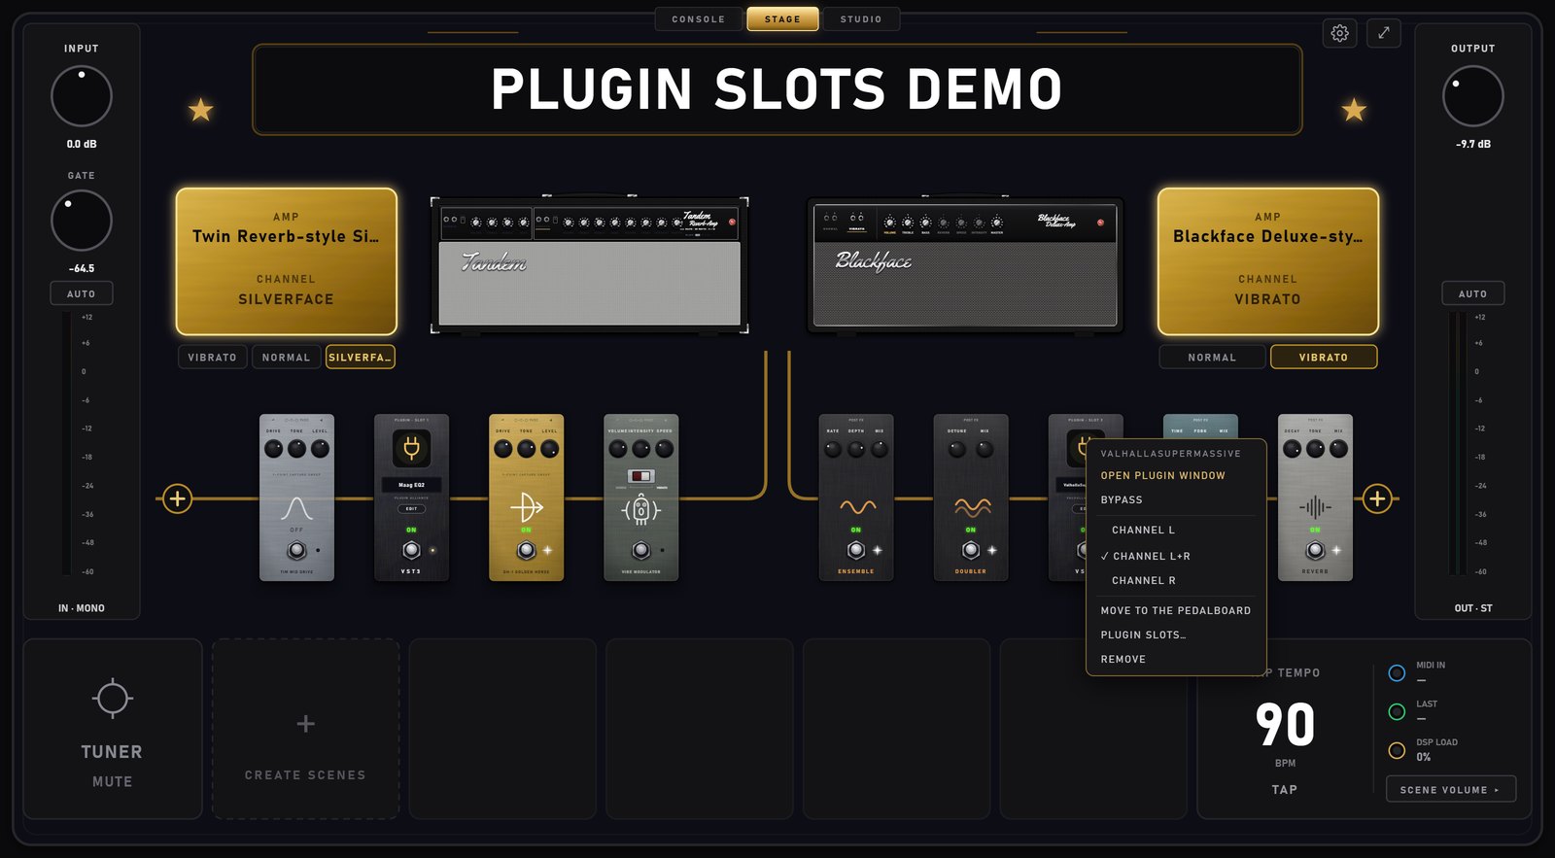Select right amp Normal channel button
Screen dimensions: 1555x858
click(1212, 358)
